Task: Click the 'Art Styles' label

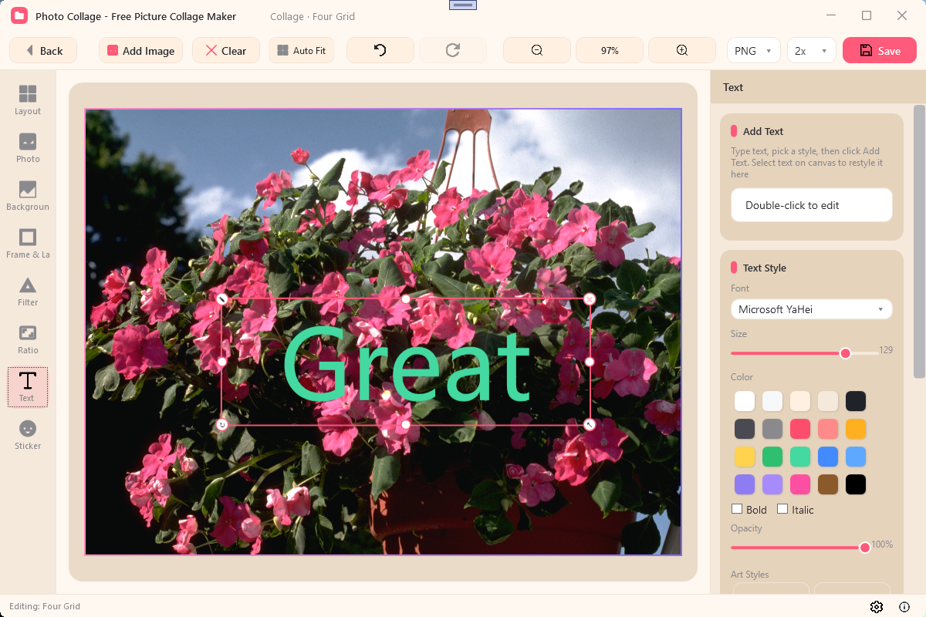Action: [x=750, y=575]
